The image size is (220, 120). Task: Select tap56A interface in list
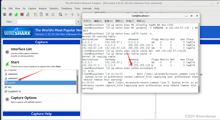coord(40,83)
